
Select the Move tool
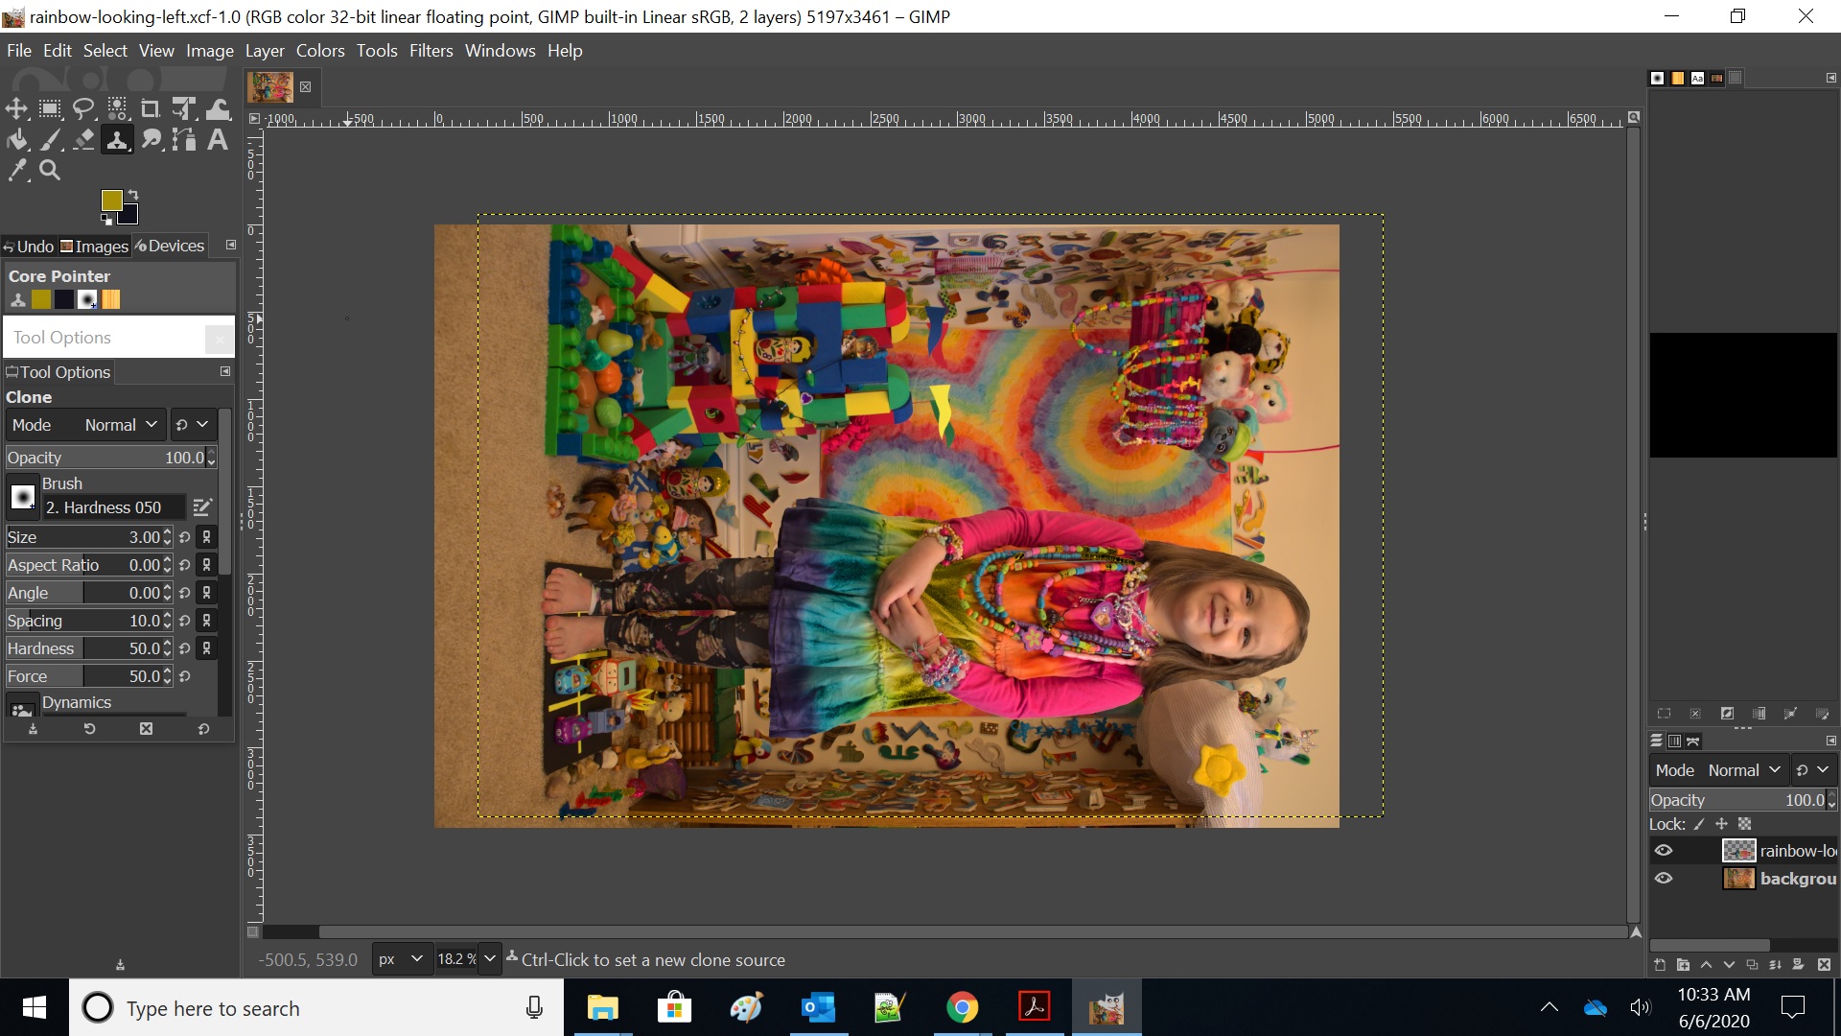(16, 108)
